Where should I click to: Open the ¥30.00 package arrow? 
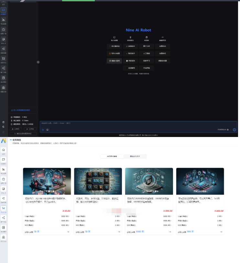68,232
